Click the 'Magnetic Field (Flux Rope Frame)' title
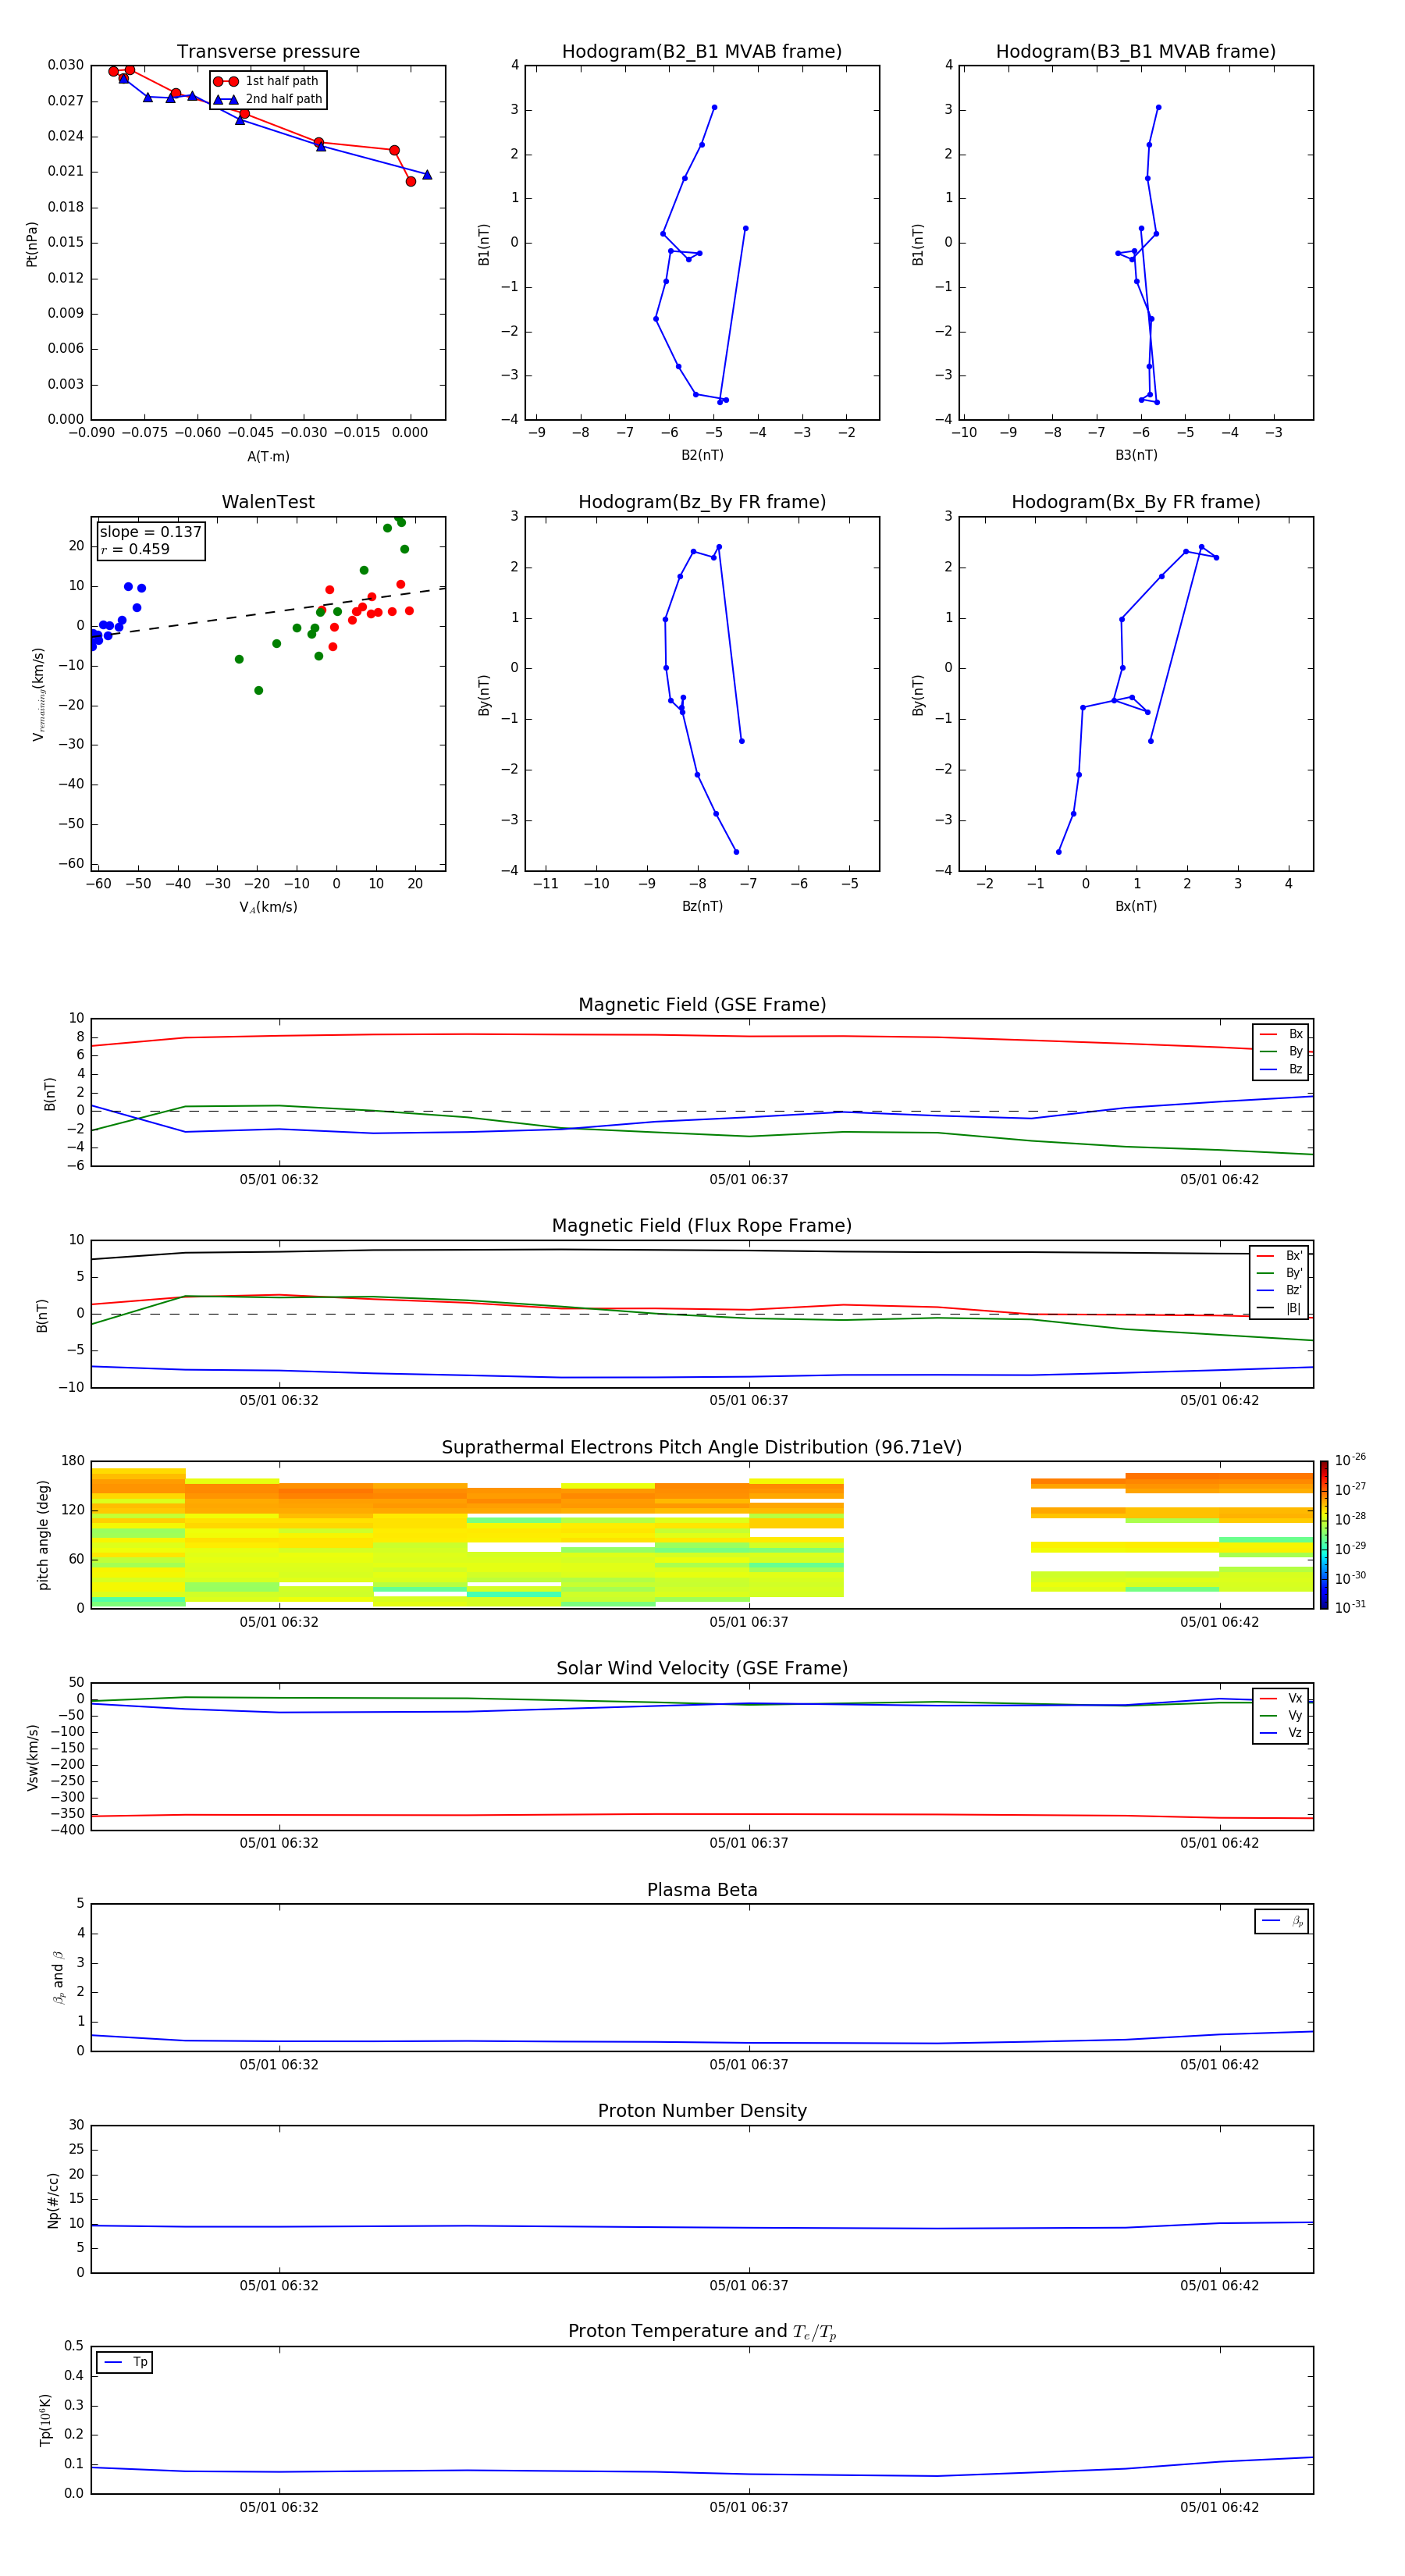This screenshot has height=2576, width=1405. coord(702,1226)
